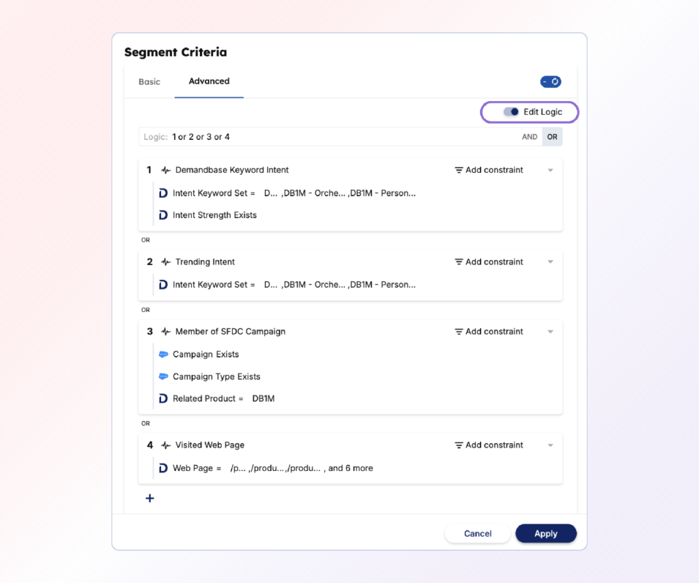The height and width of the screenshot is (583, 699).
Task: Toggle the refresh switch in top right
Action: [x=550, y=82]
